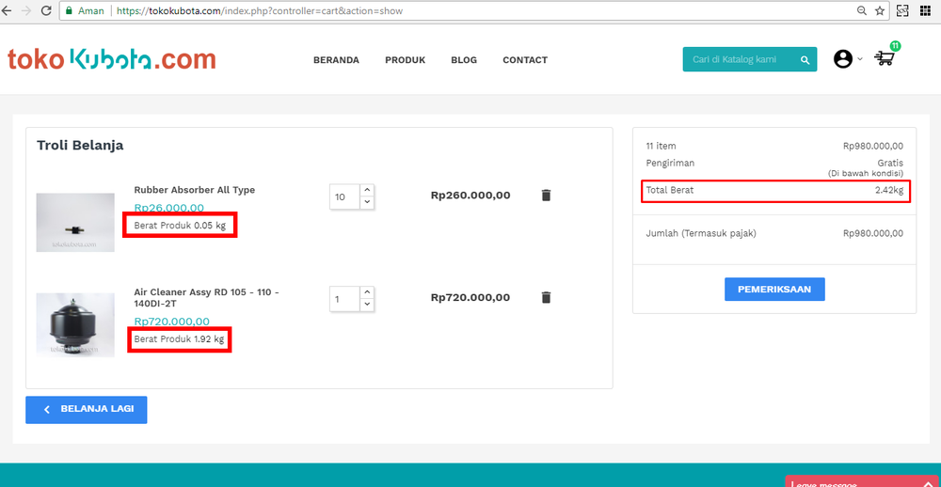This screenshot has height=487, width=941.
Task: Expand the account dropdown chevron
Action: point(859,59)
